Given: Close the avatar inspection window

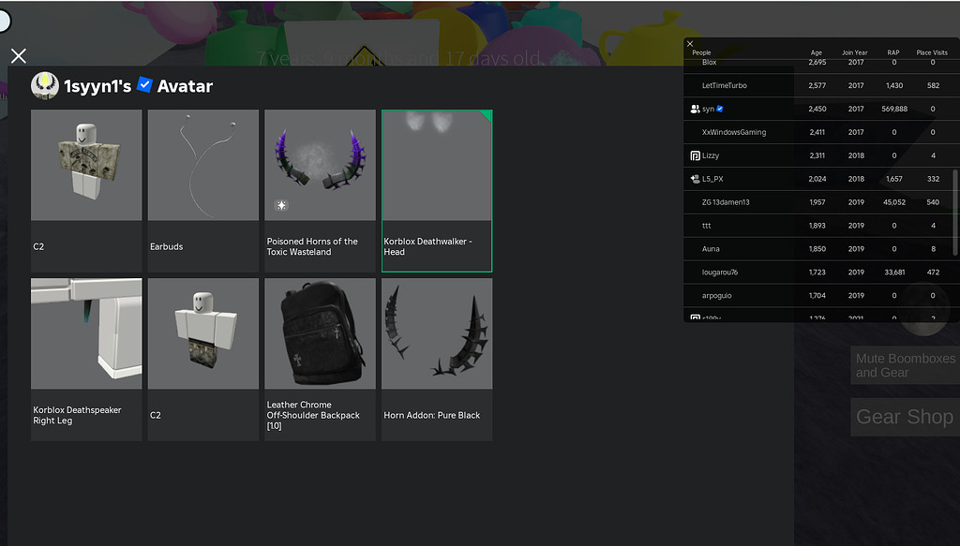Looking at the screenshot, I should [18, 55].
